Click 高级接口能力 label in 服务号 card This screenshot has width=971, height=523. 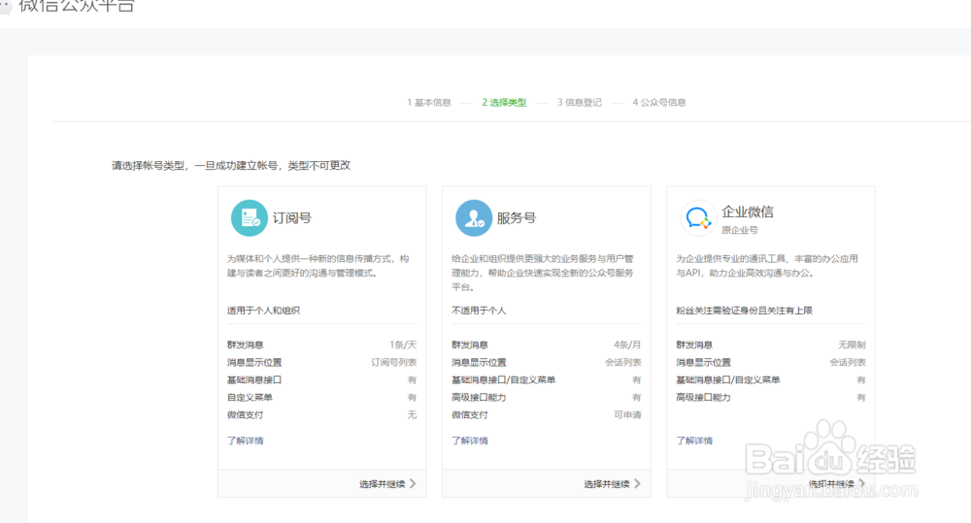[479, 398]
